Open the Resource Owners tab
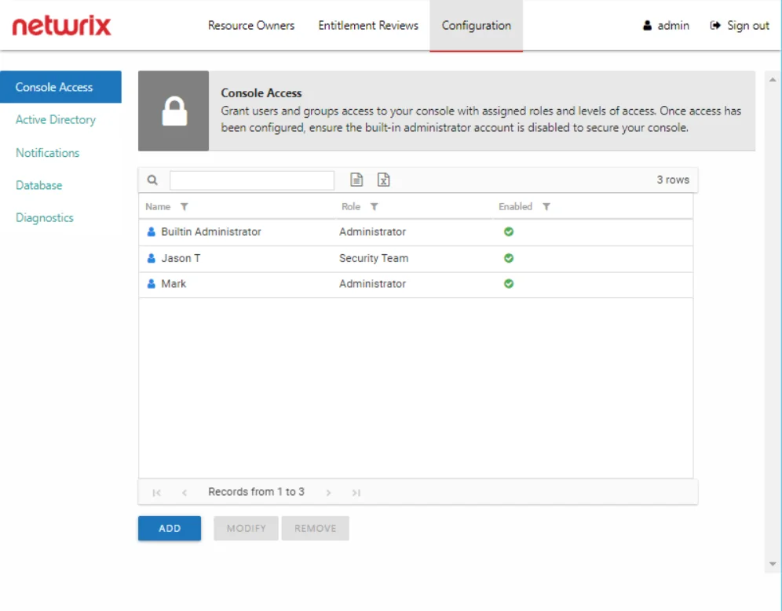This screenshot has height=611, width=782. 251,25
